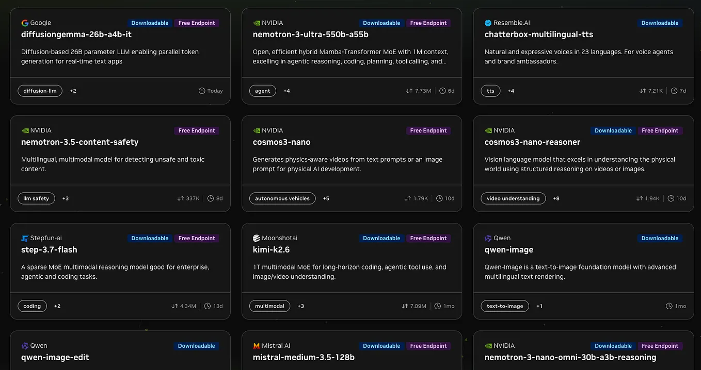Click NVIDIA logo on cosmos3-nano-reasoner card

tap(488, 130)
